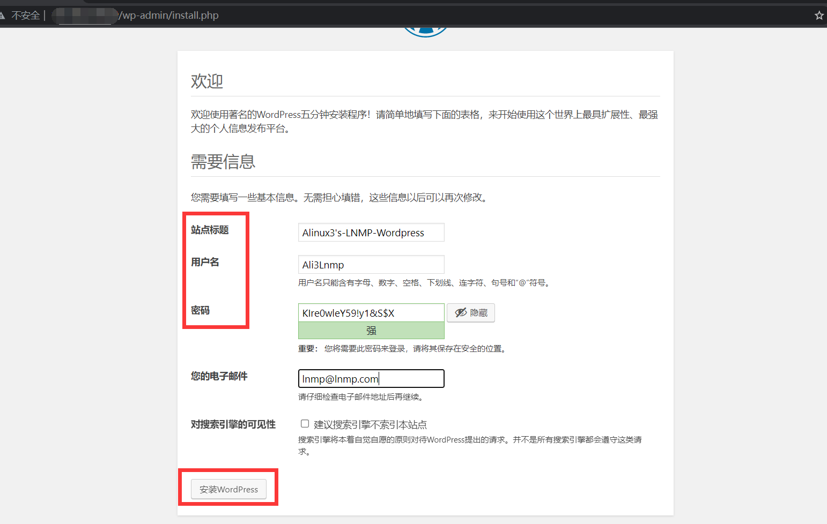Click the 重要 password reminder note
The width and height of the screenshot is (827, 524).
[403, 349]
